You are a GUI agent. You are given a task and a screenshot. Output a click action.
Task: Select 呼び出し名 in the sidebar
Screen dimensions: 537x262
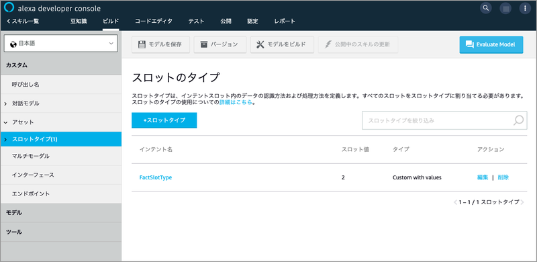pos(60,85)
